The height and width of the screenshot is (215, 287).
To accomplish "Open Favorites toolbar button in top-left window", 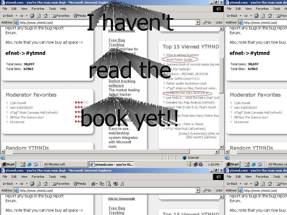I will tap(61, 16).
